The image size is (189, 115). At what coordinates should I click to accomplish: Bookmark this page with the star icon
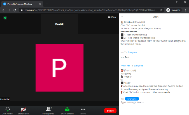pyautogui.click(x=161, y=10)
